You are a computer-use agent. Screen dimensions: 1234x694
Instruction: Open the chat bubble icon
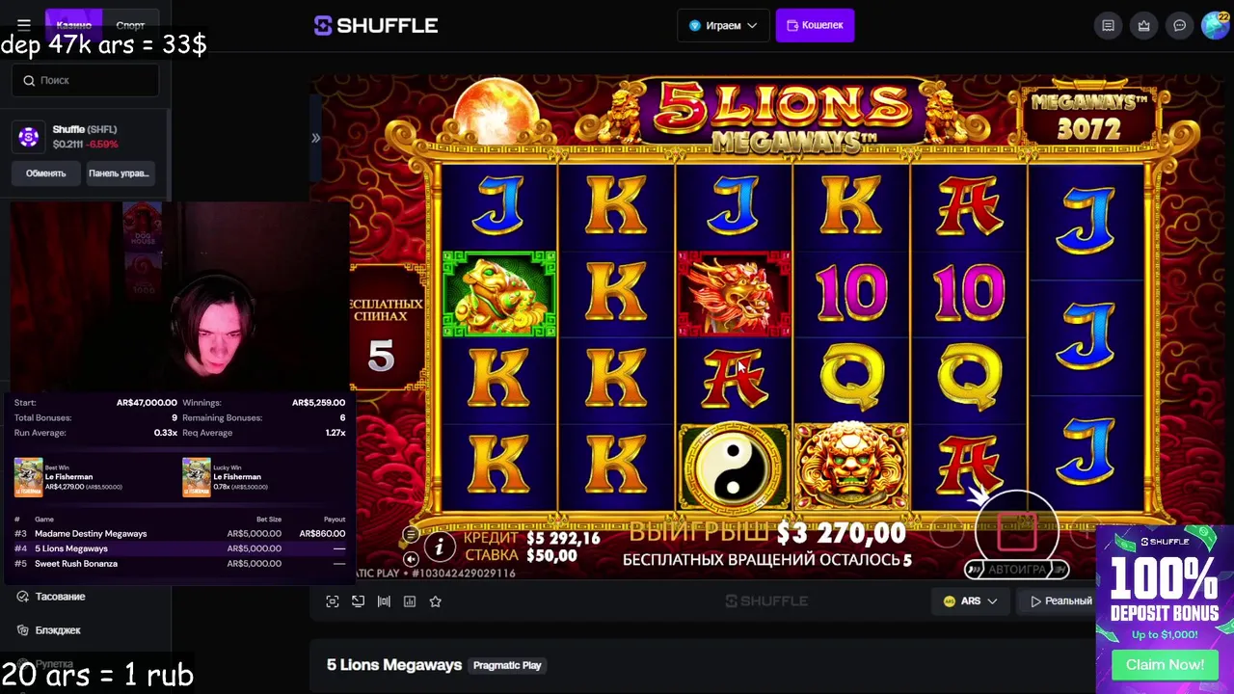tap(1179, 26)
